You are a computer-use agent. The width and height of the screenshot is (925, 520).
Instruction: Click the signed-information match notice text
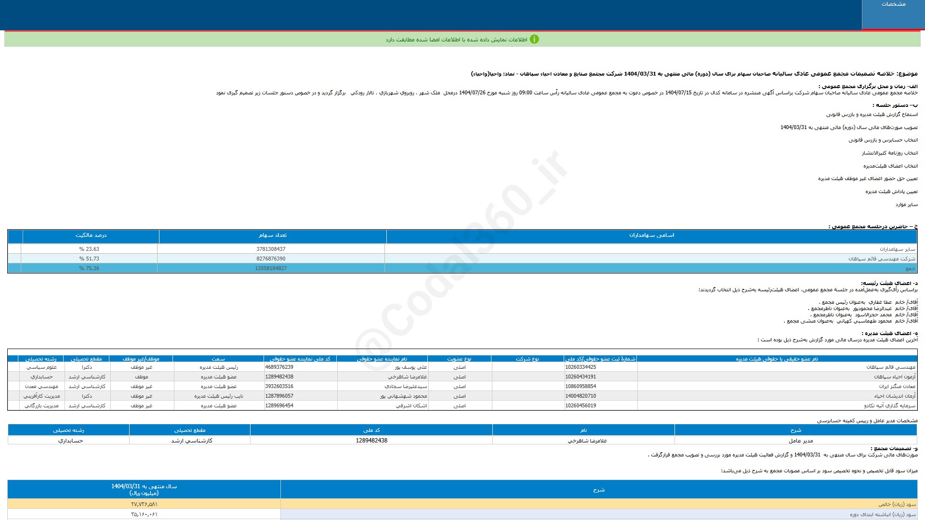tap(456, 39)
